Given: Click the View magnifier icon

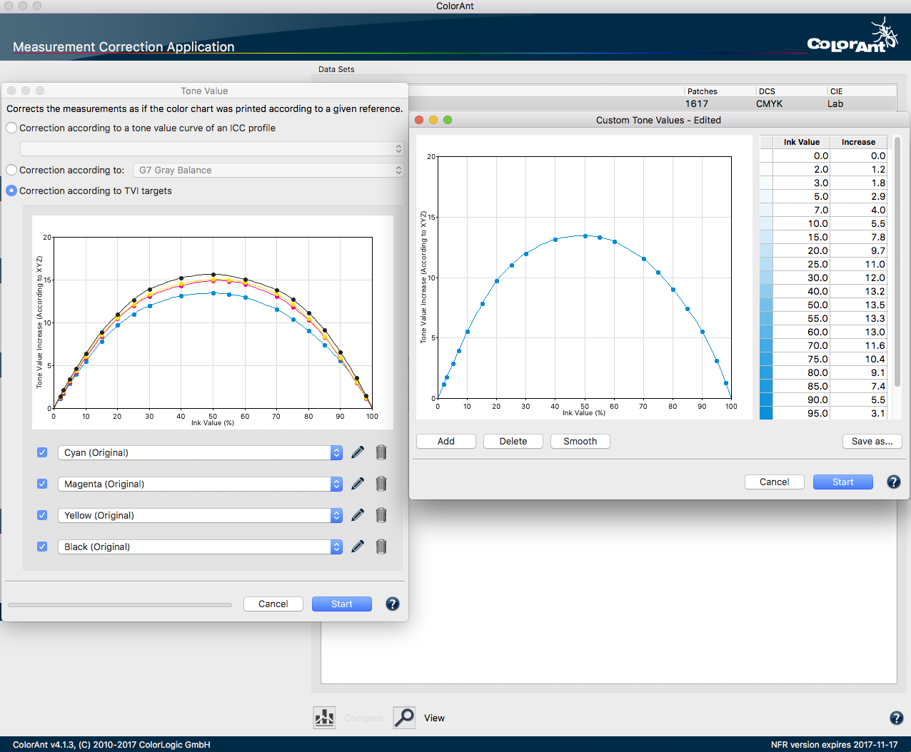Looking at the screenshot, I should [404, 718].
